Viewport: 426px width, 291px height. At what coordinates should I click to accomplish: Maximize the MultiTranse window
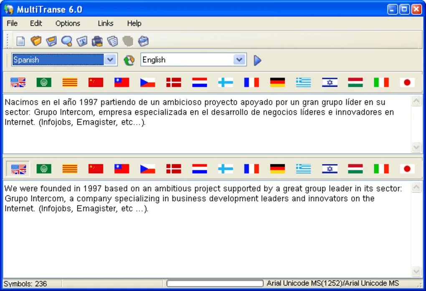point(404,10)
